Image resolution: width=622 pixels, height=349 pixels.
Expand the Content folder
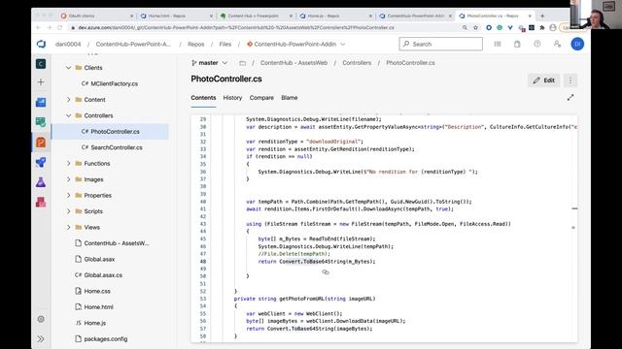pyautogui.click(x=68, y=100)
